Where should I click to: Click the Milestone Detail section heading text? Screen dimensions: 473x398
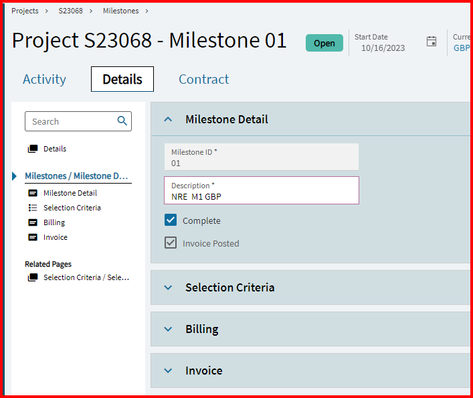coord(227,119)
